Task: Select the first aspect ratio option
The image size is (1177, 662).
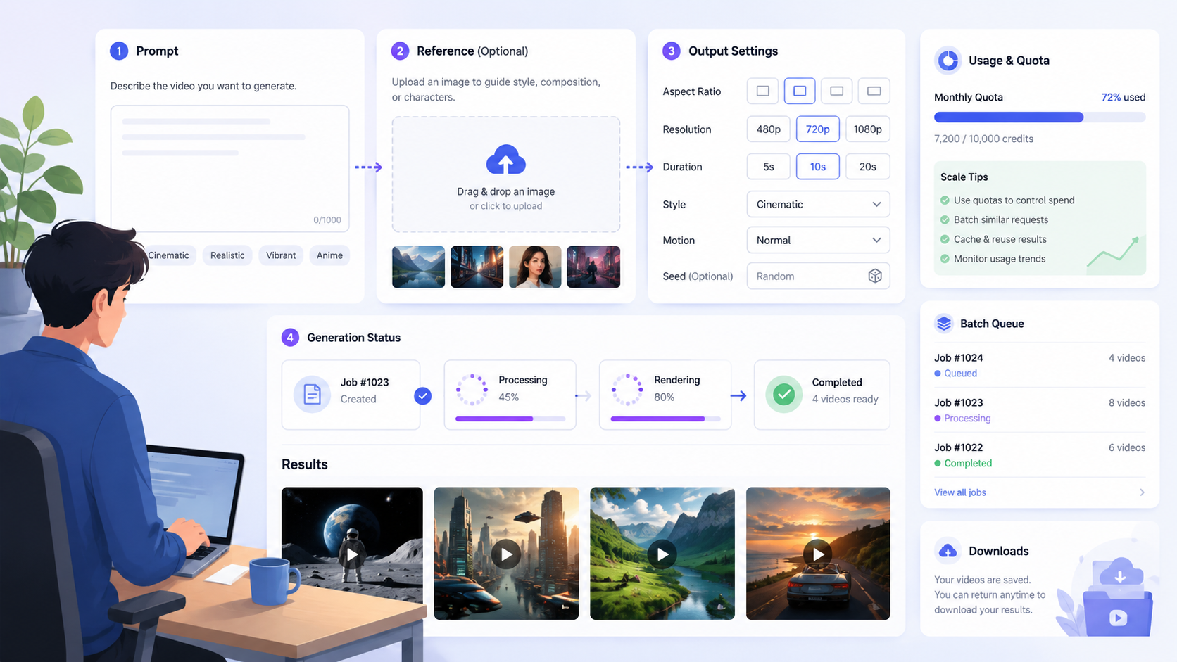Action: click(x=762, y=91)
